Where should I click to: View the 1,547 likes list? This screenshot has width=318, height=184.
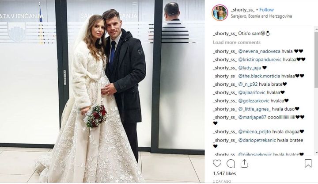click(x=224, y=173)
